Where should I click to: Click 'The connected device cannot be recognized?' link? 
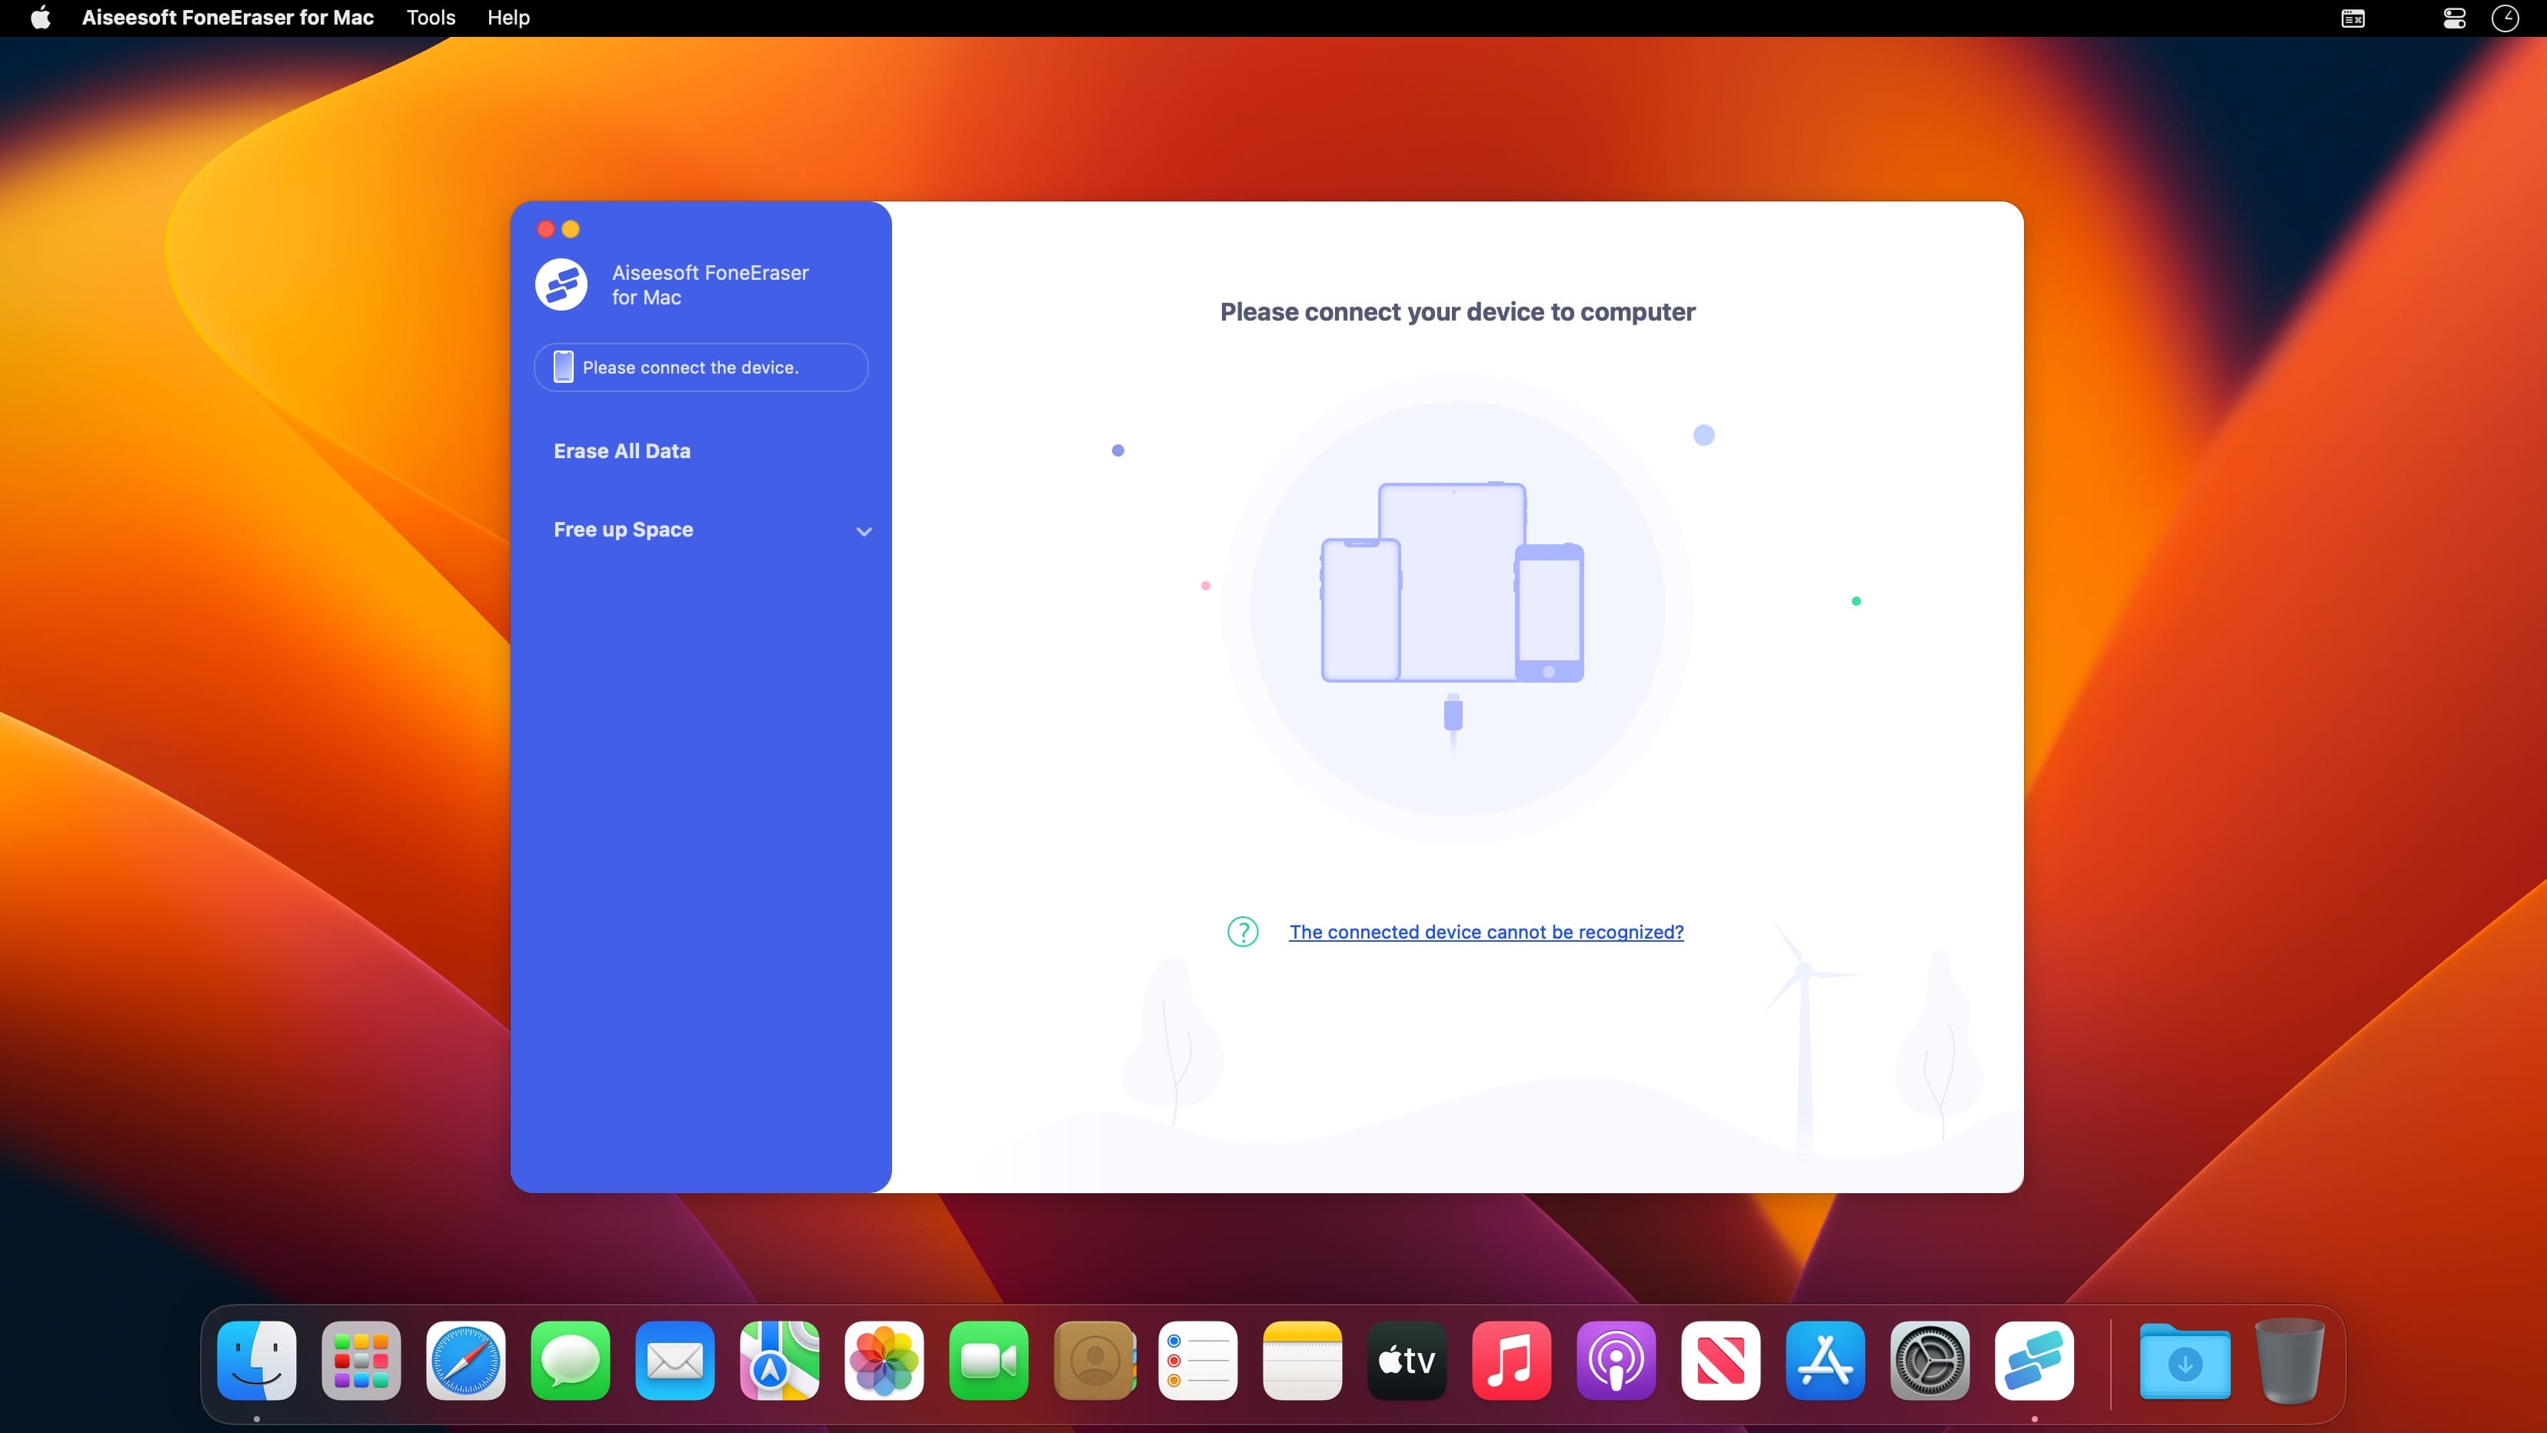(x=1485, y=932)
